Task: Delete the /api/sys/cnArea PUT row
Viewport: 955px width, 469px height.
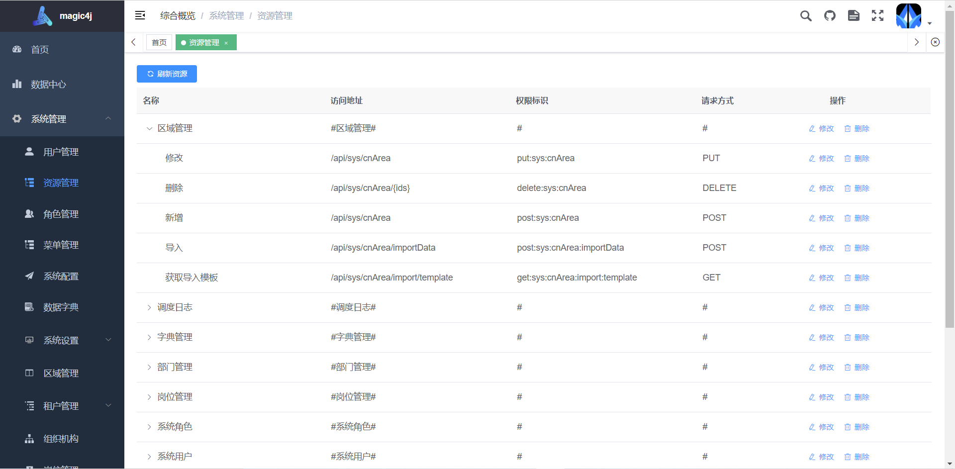Action: tap(857, 158)
